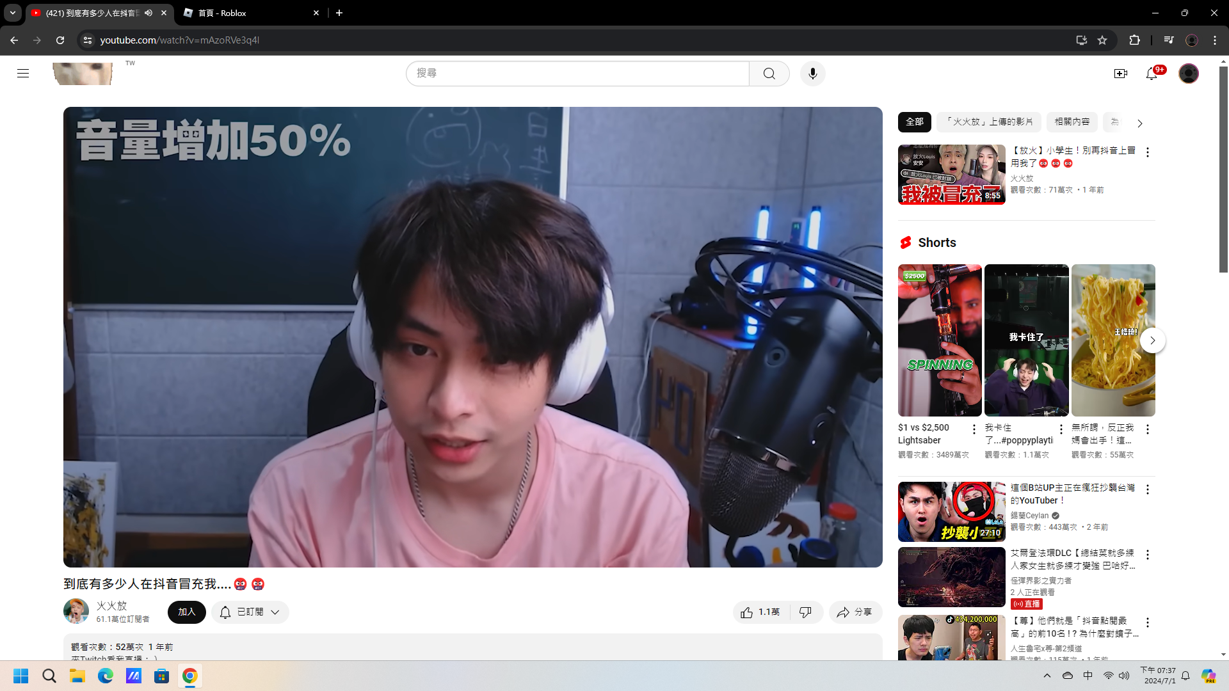Close the Roblox browser tab
This screenshot has height=691, width=1229.
[316, 13]
